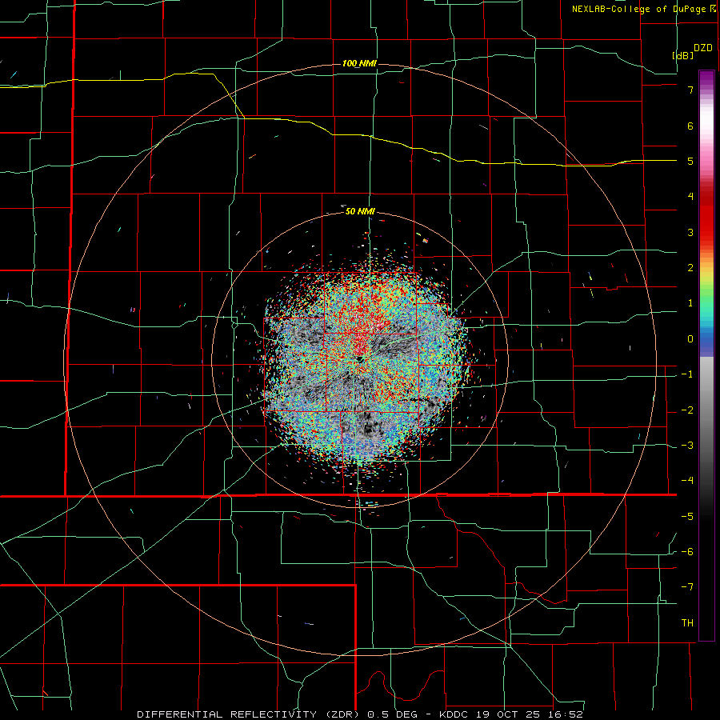Click the -2 dB value on the color scale
Image resolution: width=720 pixels, height=720 pixels.
[687, 410]
